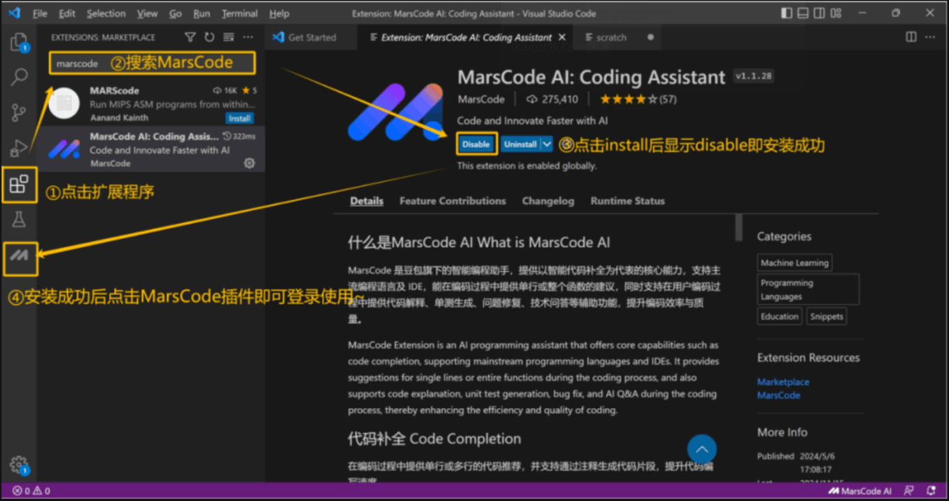Open the notifications bell in the status bar
Image resolution: width=949 pixels, height=501 pixels.
pos(931,491)
